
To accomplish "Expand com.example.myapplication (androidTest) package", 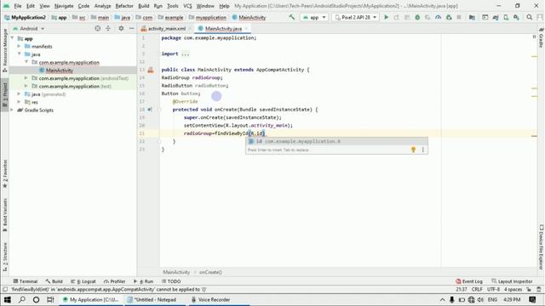I will point(26,78).
